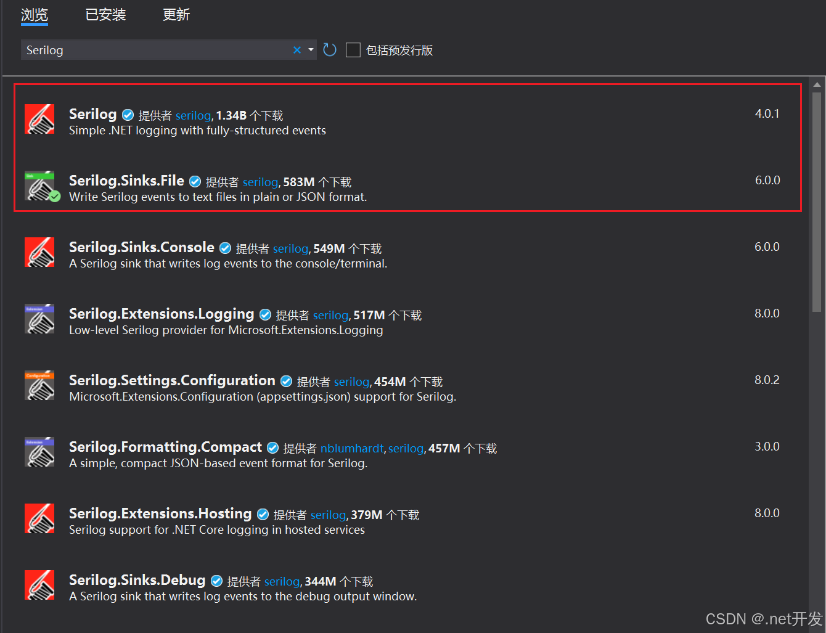
Task: Switch to the 浏览 tab
Action: click(x=35, y=15)
